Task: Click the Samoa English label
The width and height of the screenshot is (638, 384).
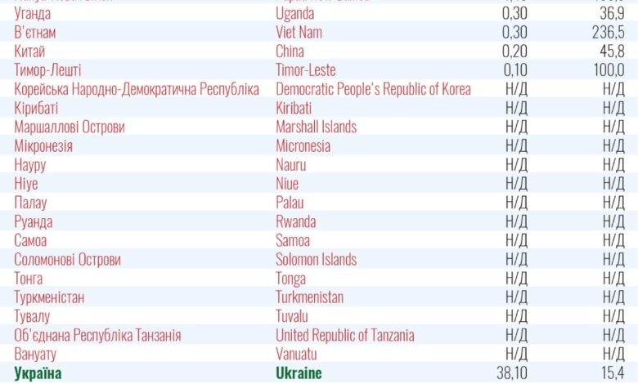Action: pyautogui.click(x=293, y=240)
